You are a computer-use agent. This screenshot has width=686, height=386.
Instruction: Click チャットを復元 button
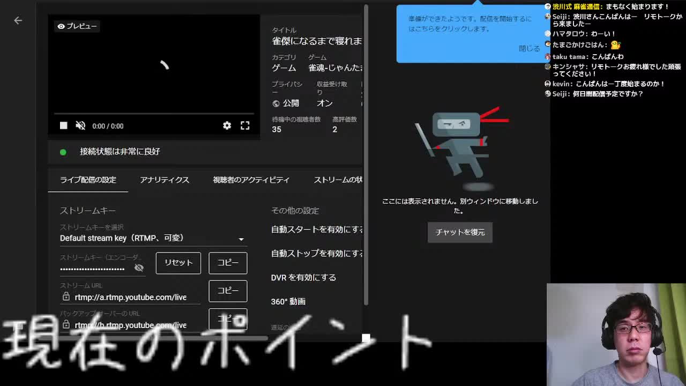[x=460, y=232]
